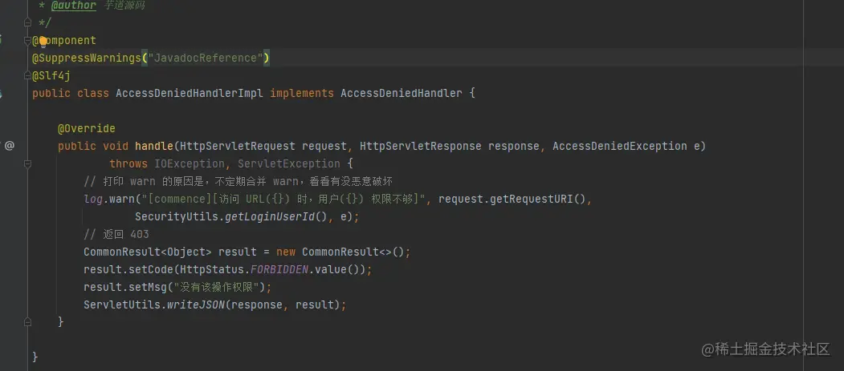Click the handle method name
This screenshot has height=371, width=844.
(x=154, y=146)
